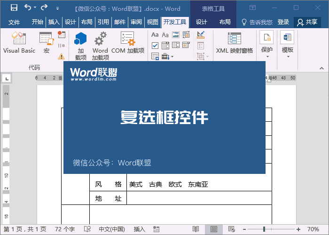Image resolution: width=329 pixels, height=235 pixels.
Task: Open Word 加载项 gear icon
Action: point(100,46)
